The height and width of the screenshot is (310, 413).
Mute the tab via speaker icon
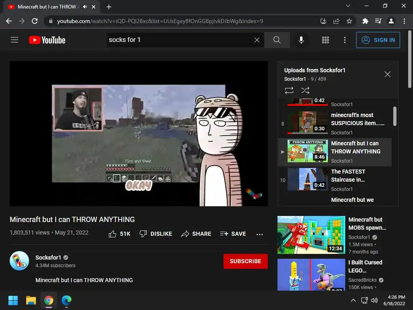85,7
